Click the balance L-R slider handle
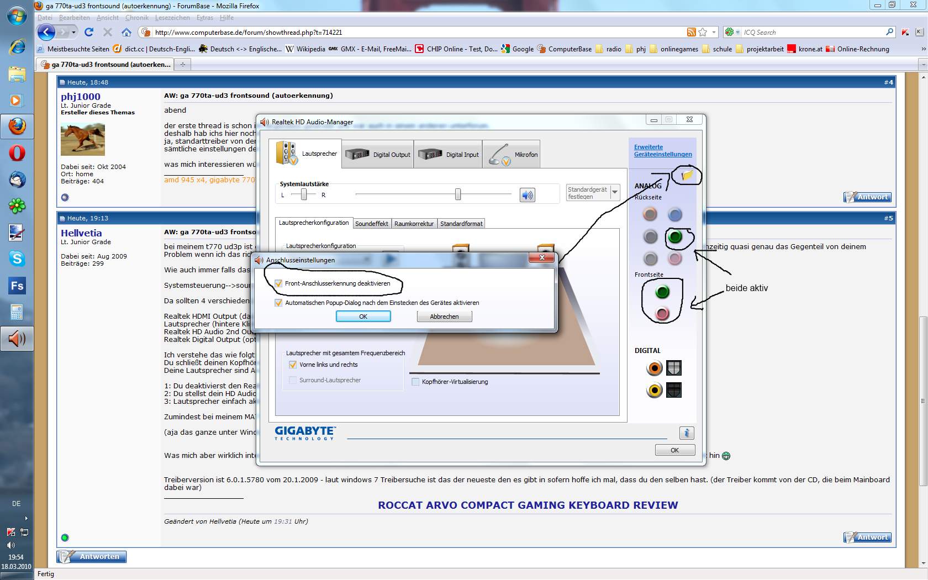 point(303,194)
